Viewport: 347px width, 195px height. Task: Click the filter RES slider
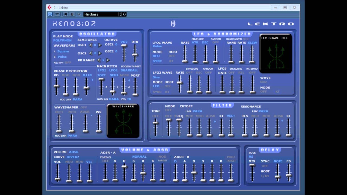pyautogui.click(x=245, y=127)
